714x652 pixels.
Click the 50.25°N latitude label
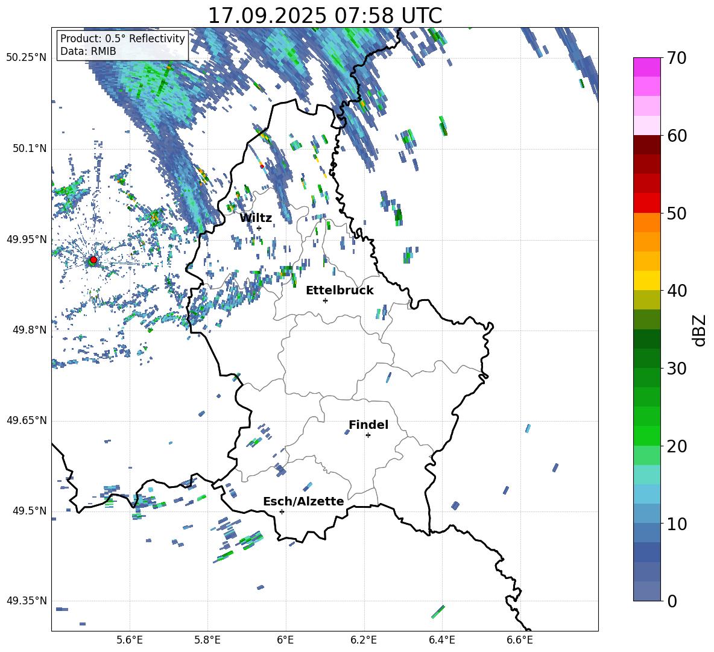point(27,58)
